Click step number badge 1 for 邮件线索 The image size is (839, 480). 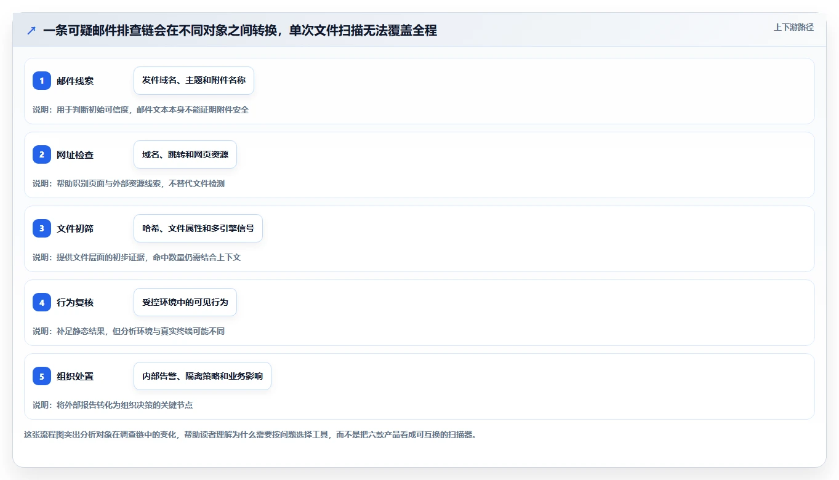42,81
